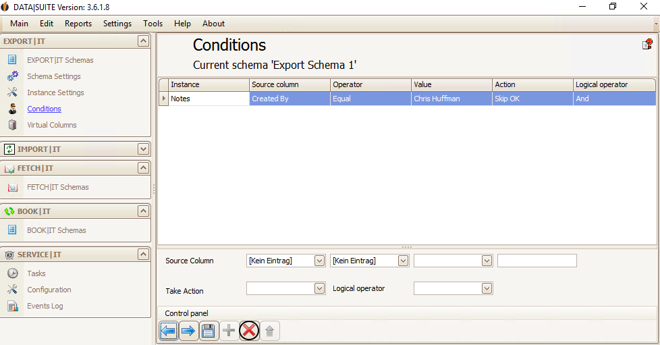The height and width of the screenshot is (345, 660).
Task: Click the IMPORT|IT green arrows icon
Action: click(9, 149)
